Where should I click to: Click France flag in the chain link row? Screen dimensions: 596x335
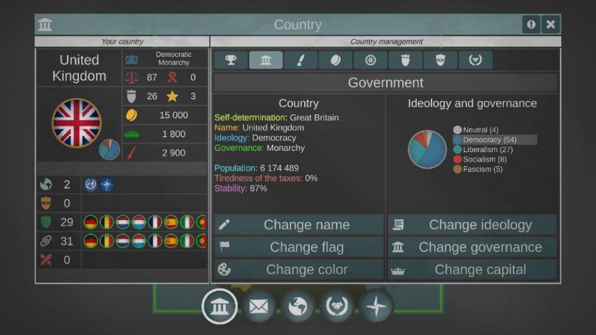[155, 241]
